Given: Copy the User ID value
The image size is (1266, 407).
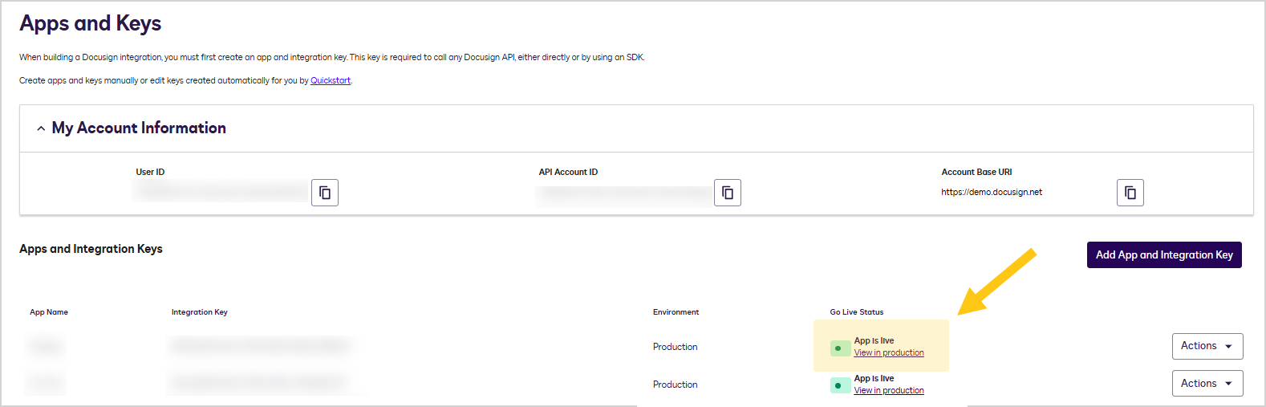Looking at the screenshot, I should click(x=325, y=193).
